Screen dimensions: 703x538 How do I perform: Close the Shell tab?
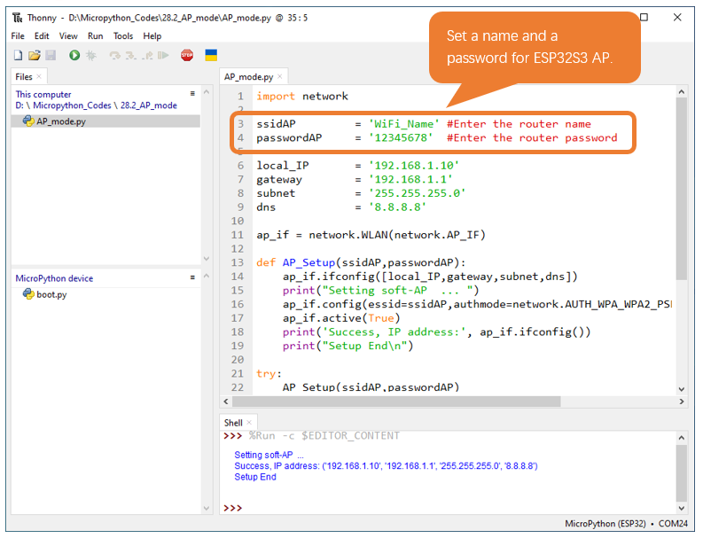click(249, 422)
